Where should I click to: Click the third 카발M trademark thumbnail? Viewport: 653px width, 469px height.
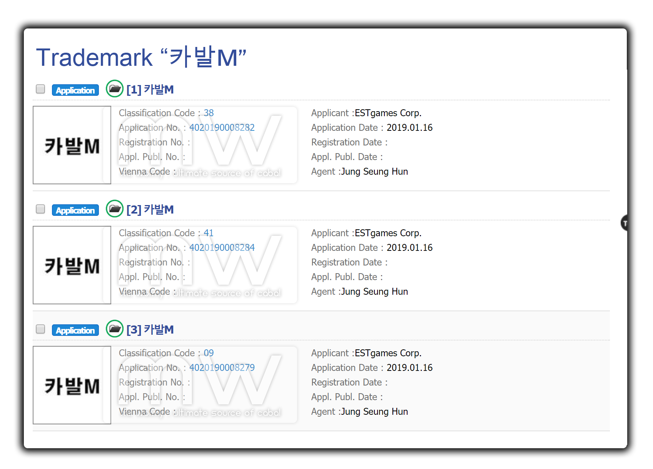pos(72,386)
